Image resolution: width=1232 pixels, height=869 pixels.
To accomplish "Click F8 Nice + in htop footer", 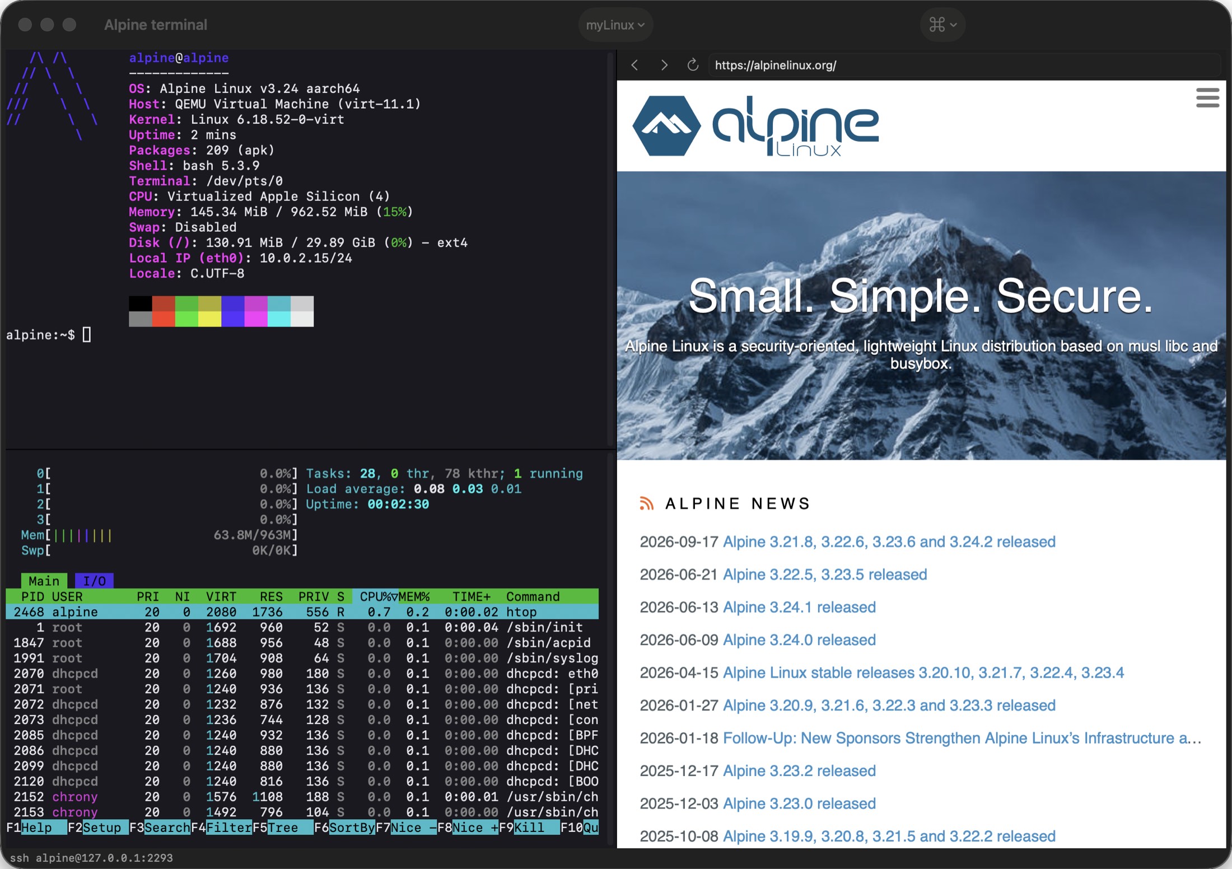I will [468, 828].
